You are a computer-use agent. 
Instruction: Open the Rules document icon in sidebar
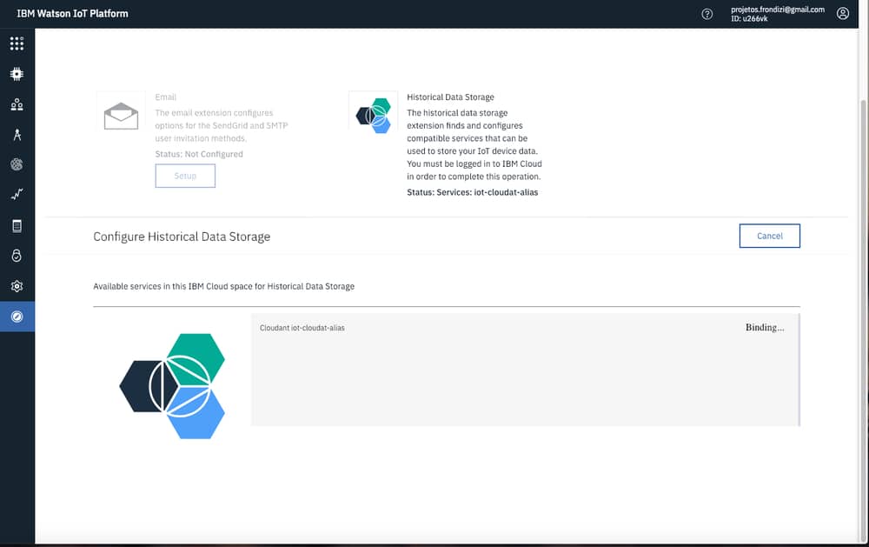point(17,225)
